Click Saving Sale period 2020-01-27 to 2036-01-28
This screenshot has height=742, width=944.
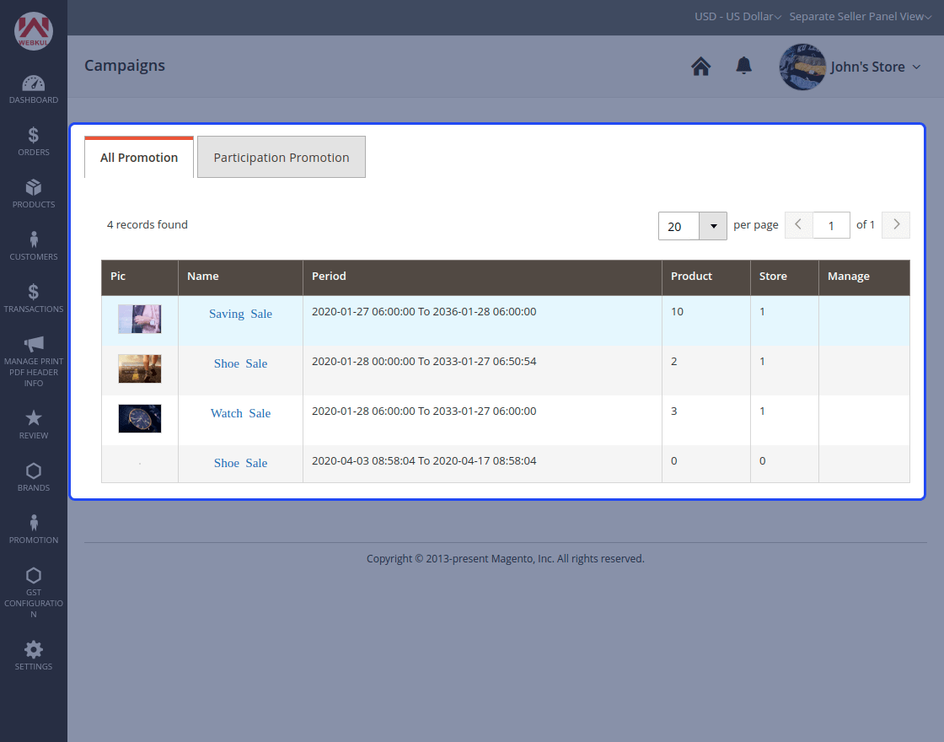point(424,312)
